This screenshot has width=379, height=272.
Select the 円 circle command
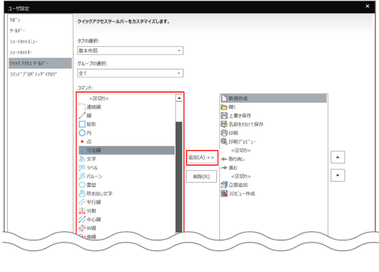click(90, 133)
